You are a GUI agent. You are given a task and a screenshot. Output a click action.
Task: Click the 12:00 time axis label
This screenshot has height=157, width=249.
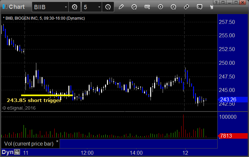click(x=87, y=153)
